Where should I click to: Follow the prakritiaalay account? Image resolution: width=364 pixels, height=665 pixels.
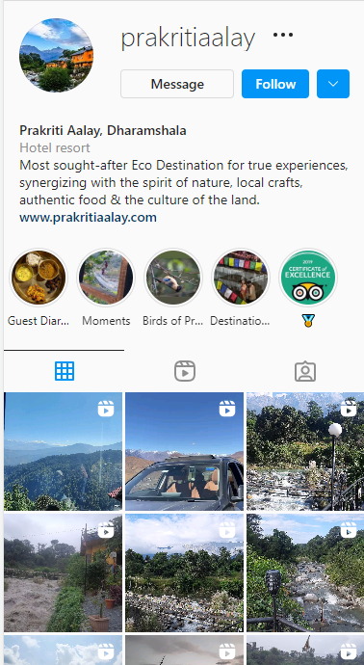[x=275, y=84]
